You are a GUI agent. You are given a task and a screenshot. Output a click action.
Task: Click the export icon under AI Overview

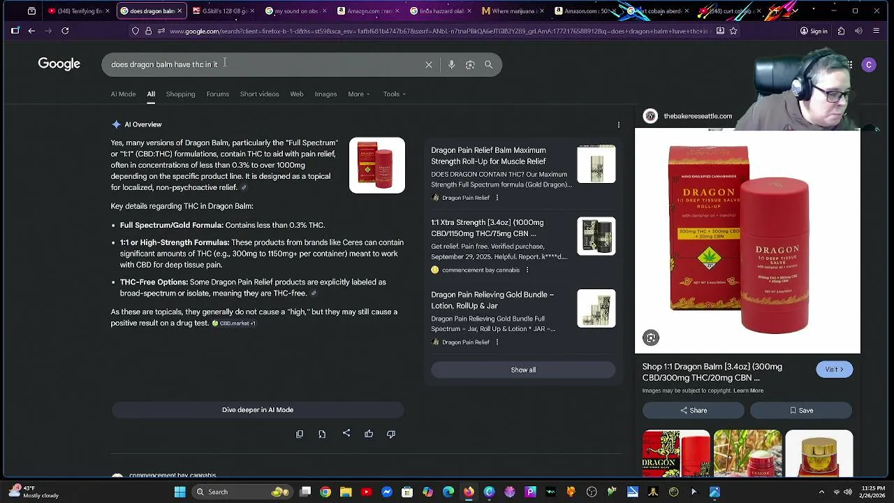322,434
